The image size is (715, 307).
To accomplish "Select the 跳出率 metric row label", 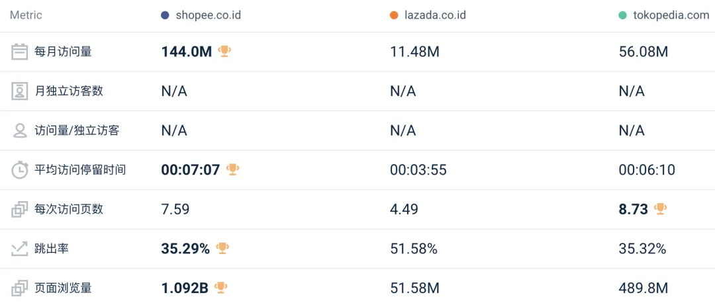I will point(52,249).
